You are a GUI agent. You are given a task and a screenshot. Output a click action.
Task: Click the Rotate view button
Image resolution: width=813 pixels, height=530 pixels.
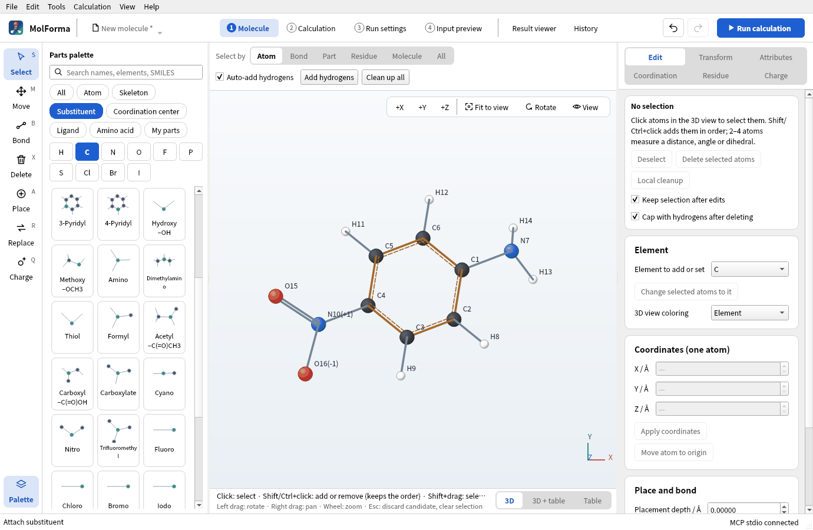coord(541,107)
